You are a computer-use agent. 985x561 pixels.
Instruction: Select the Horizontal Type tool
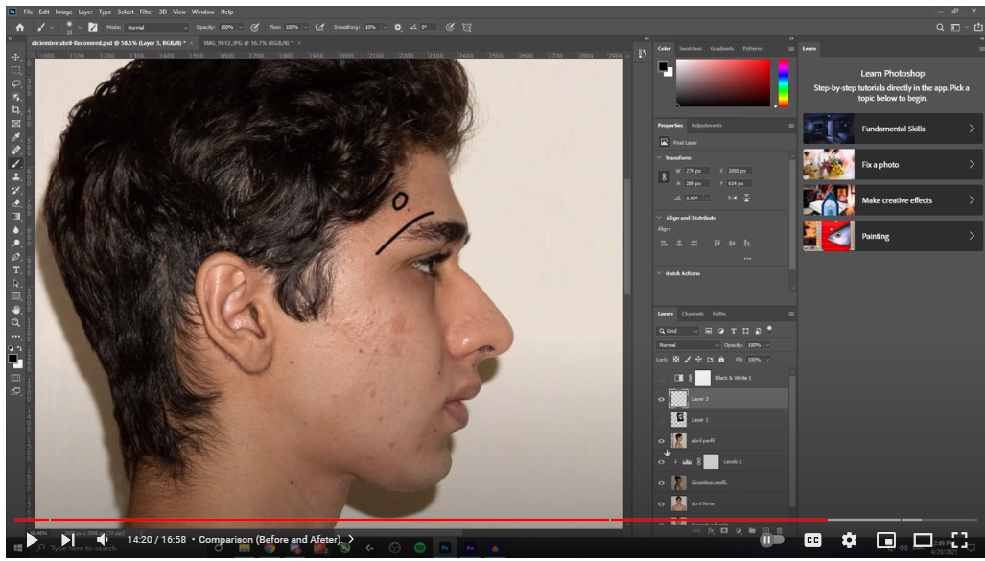pyautogui.click(x=15, y=269)
